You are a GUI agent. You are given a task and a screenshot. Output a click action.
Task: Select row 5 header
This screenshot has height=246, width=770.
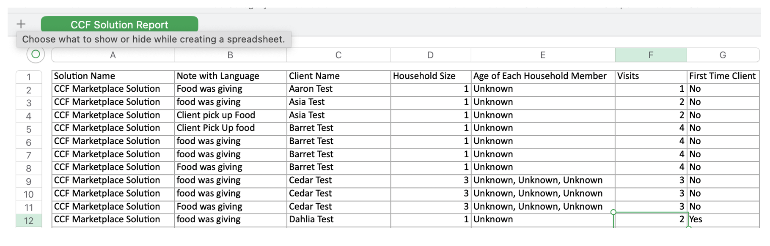point(29,129)
